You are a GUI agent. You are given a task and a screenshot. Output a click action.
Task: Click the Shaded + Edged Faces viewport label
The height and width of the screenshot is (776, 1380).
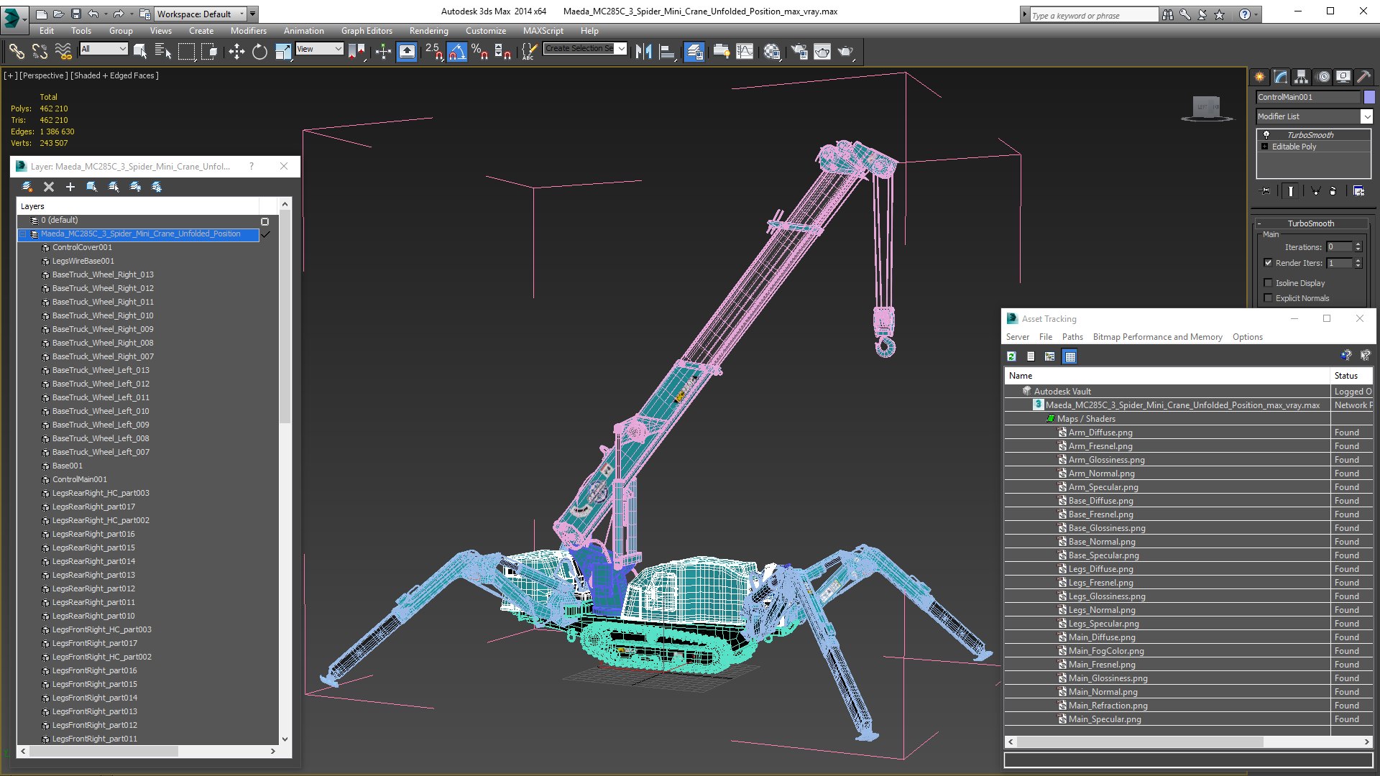(115, 75)
